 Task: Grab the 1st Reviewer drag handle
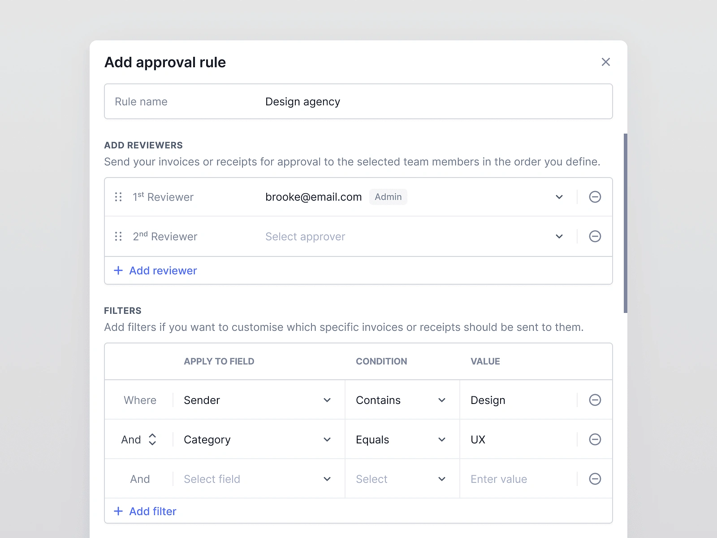point(118,197)
